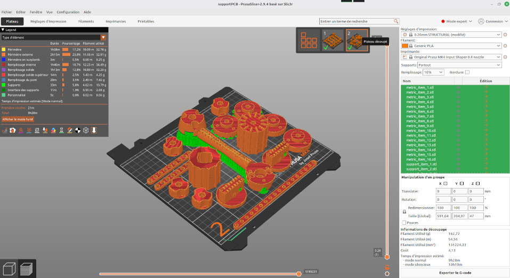Image resolution: width=510 pixels, height=278 pixels.
Task: Open Supports dropdown set to Partout
Action: pyautogui.click(x=459, y=65)
